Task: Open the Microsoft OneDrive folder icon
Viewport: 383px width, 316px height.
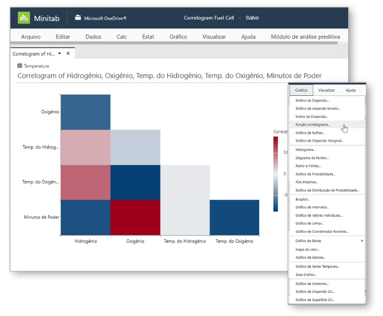Action: click(77, 17)
